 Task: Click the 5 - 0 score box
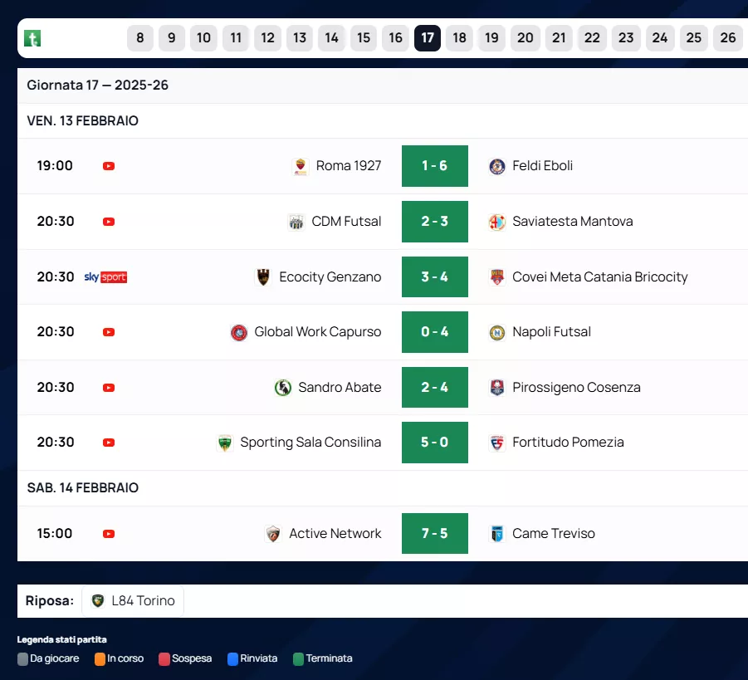coord(434,443)
